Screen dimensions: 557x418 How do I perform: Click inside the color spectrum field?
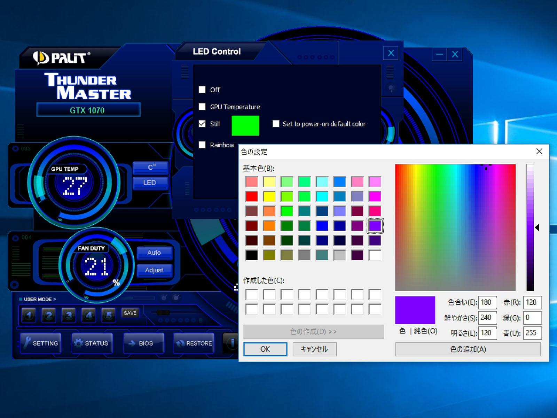(455, 227)
